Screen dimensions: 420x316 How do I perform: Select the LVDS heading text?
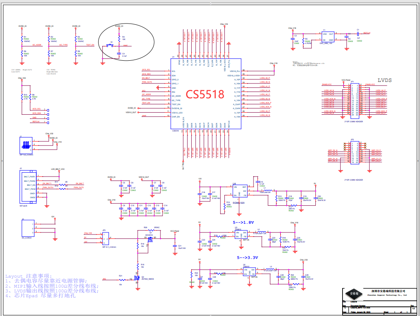point(385,80)
